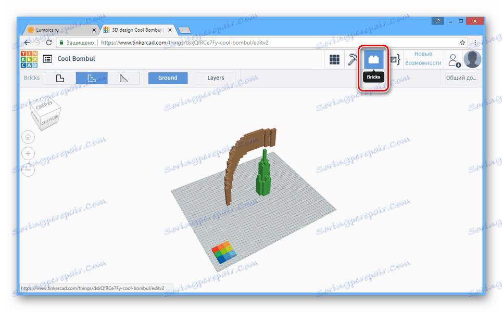Click the zoom in plus button
The width and height of the screenshot is (502, 312).
28,153
